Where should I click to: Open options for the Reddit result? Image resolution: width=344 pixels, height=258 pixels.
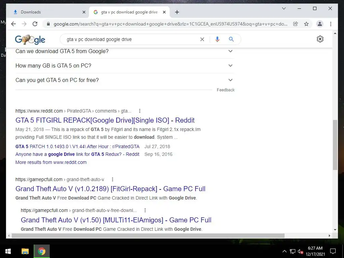[x=139, y=111]
